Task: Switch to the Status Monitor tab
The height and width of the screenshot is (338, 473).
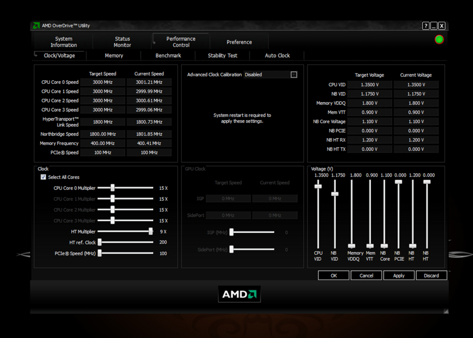Action: tap(122, 42)
